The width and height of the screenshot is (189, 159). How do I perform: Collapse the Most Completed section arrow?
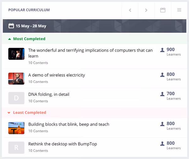[9, 39]
